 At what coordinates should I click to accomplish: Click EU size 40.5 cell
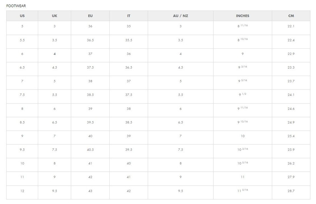click(x=90, y=150)
